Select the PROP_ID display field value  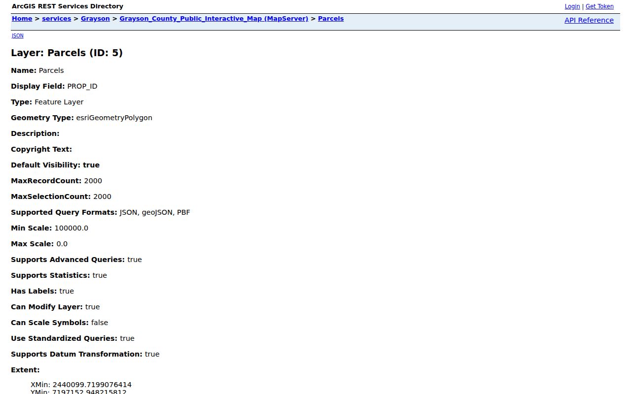tap(82, 86)
